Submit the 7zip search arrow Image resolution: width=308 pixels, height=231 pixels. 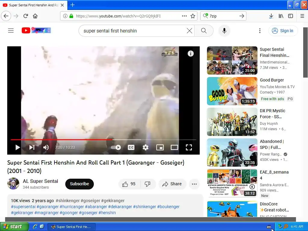(x=242, y=16)
